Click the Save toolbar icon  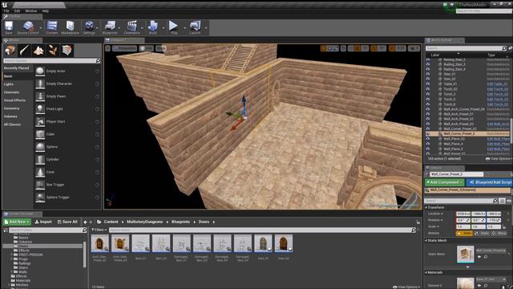point(9,27)
